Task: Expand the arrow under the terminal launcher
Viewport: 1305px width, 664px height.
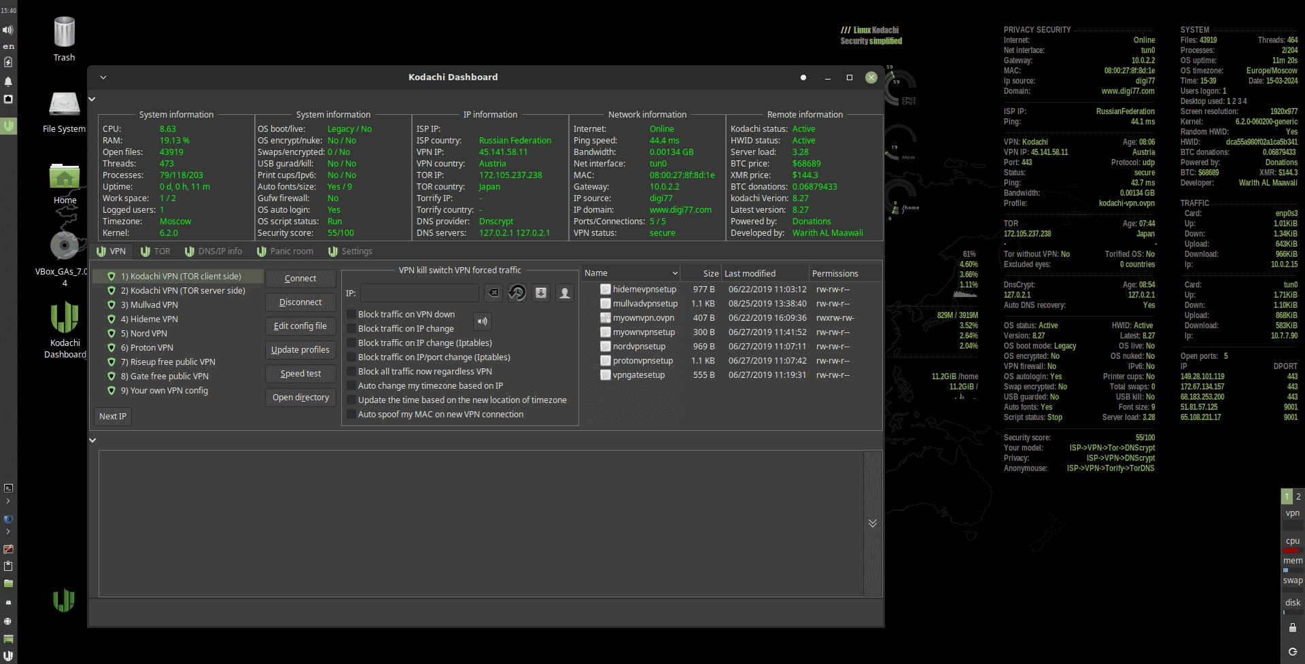Action: point(8,502)
